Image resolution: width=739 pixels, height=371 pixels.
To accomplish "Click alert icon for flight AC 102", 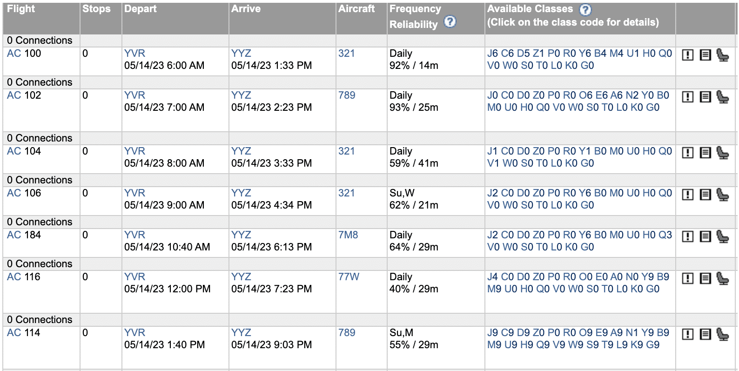I will coord(687,97).
